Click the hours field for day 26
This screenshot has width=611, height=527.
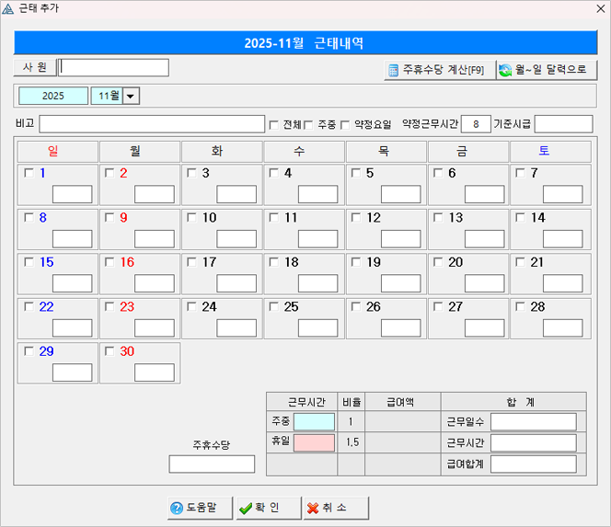[401, 328]
